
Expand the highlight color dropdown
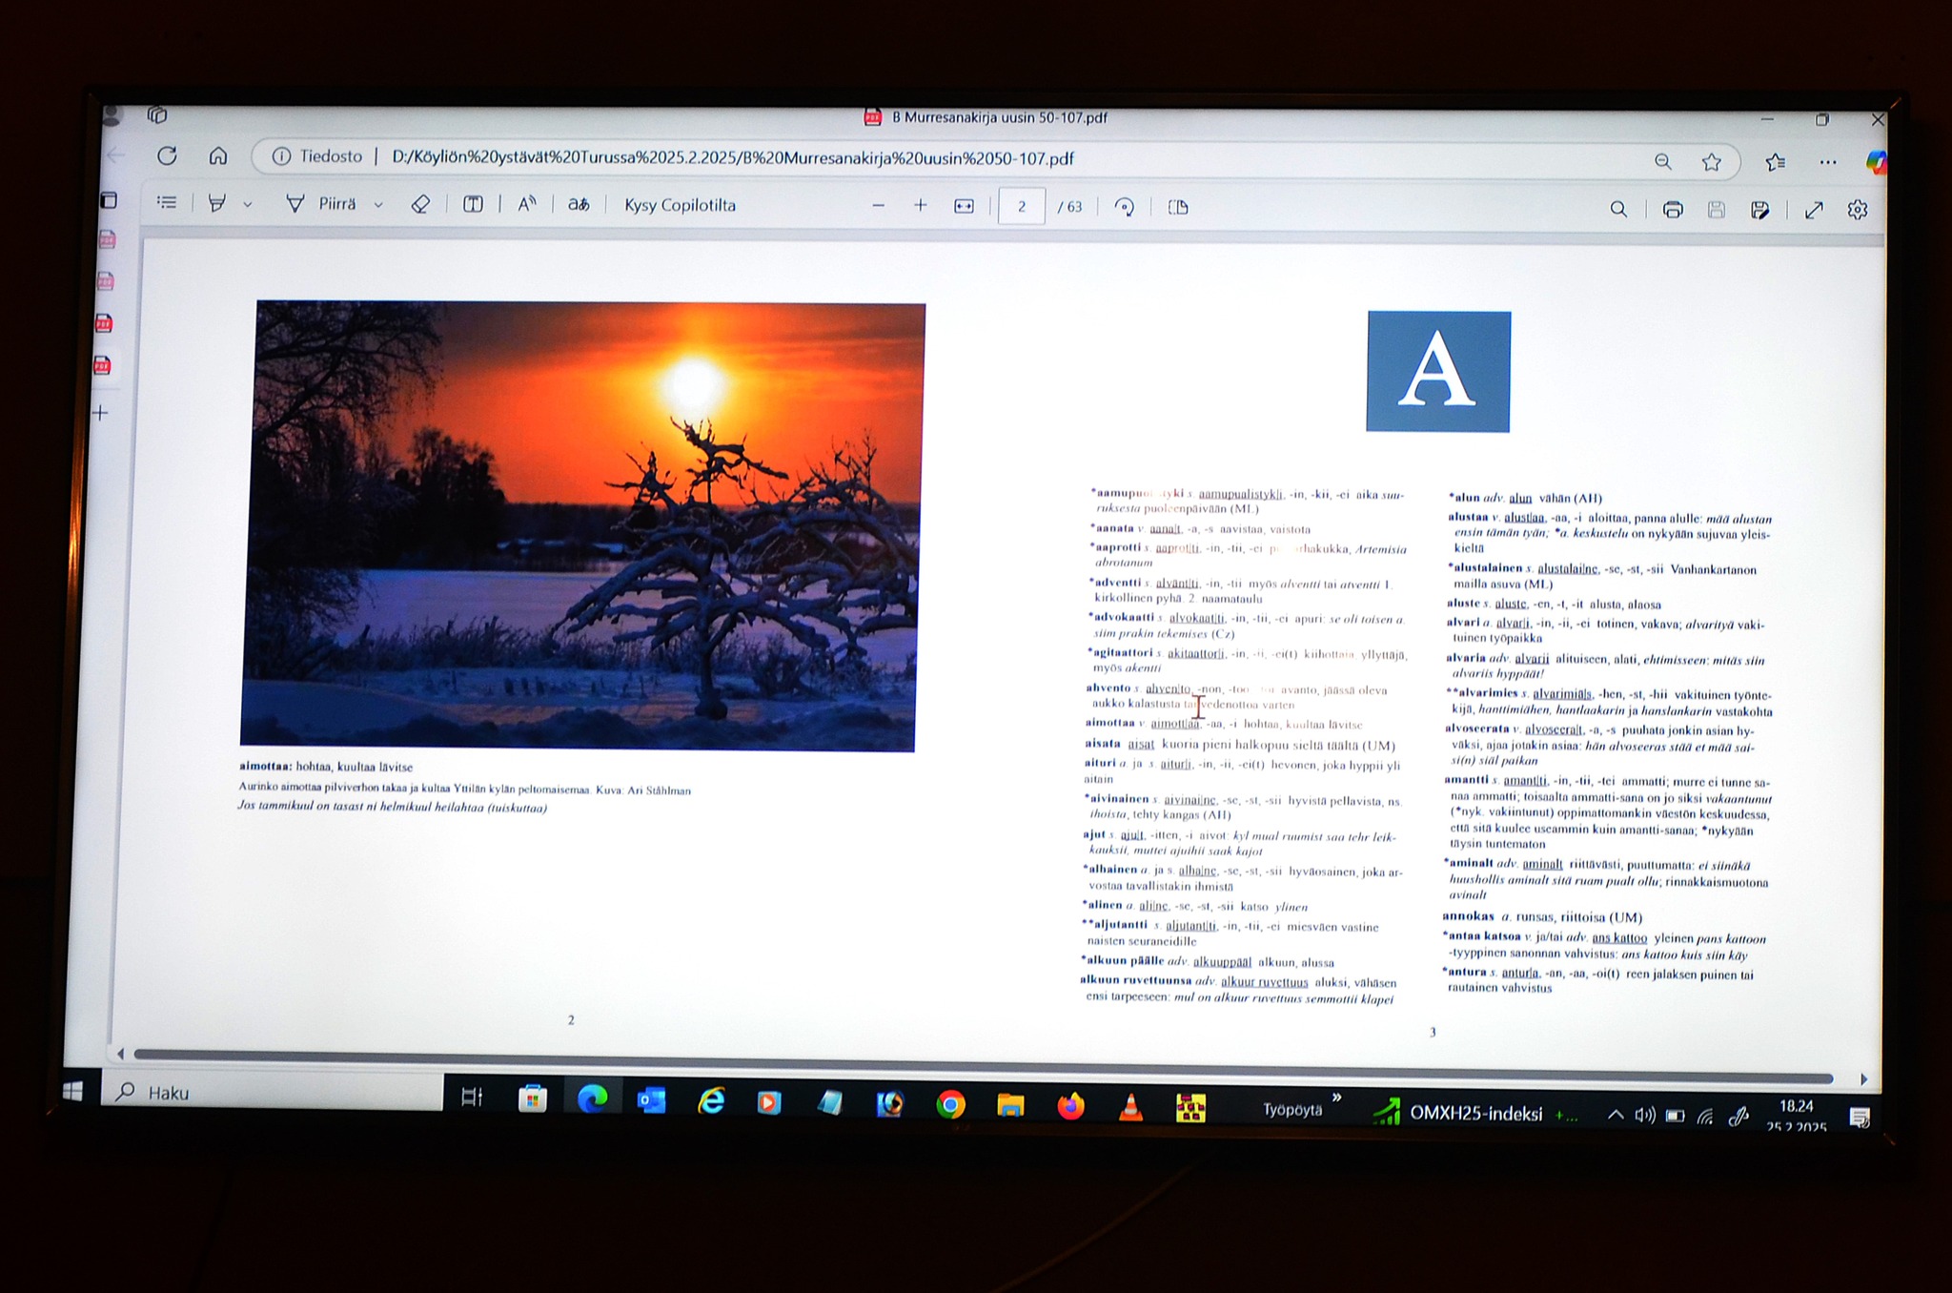(x=248, y=205)
